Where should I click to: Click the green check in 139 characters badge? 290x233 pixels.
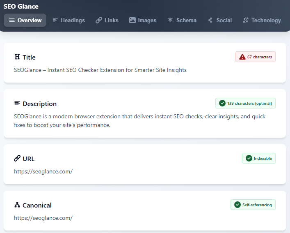(x=222, y=103)
